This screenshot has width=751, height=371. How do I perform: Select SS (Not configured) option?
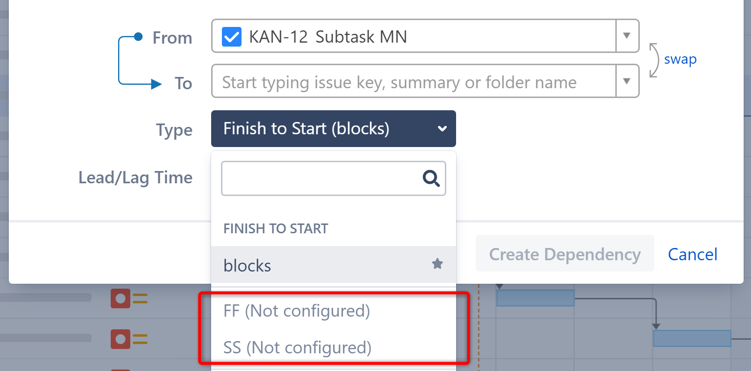[296, 347]
